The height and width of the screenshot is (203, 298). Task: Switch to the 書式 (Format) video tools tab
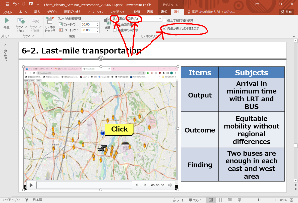coord(164,12)
